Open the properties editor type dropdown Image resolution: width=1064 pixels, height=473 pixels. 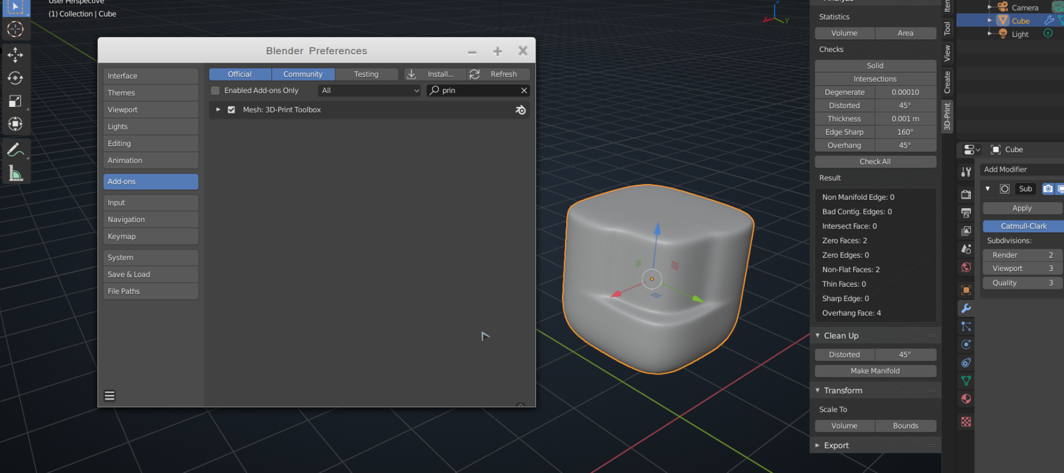pos(972,149)
